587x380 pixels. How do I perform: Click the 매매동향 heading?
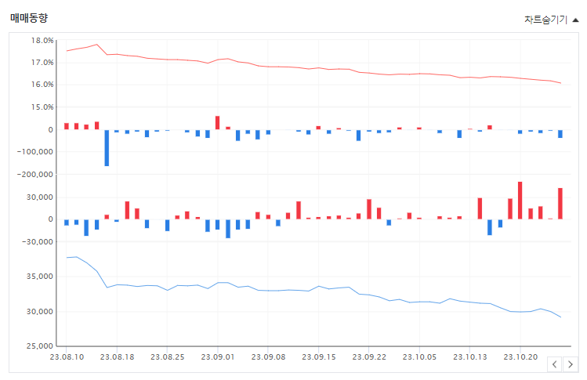coord(29,17)
